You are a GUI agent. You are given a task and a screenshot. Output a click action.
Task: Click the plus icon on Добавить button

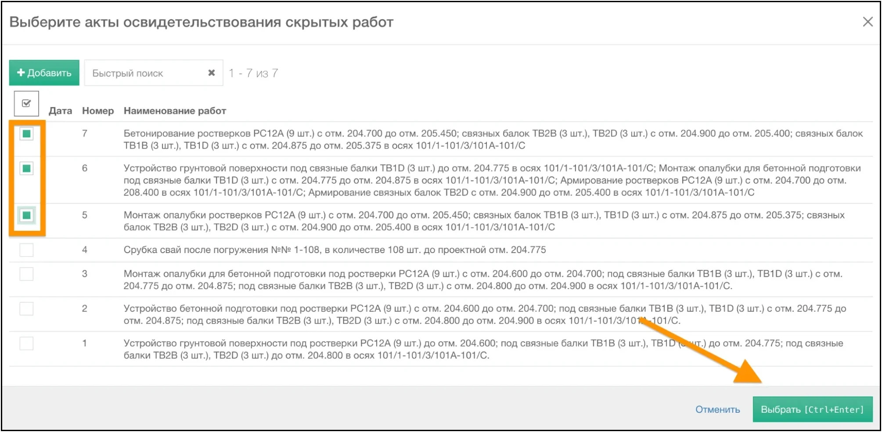[x=21, y=72]
